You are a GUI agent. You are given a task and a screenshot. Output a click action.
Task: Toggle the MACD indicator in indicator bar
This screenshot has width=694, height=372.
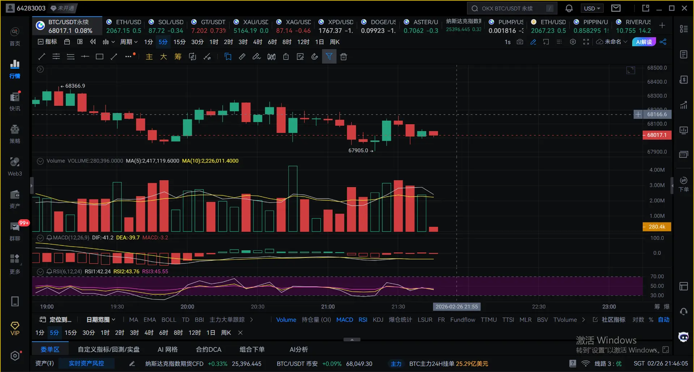tap(344, 320)
